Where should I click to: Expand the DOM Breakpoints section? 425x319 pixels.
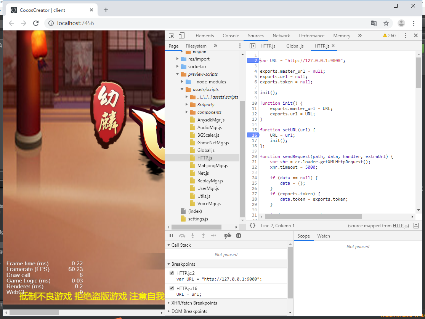(x=168, y=311)
